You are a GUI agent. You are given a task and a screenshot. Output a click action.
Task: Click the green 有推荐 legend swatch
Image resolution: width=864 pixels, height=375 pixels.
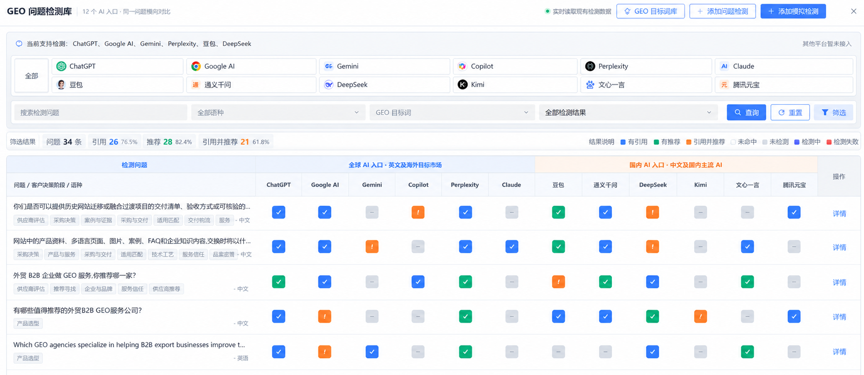656,142
